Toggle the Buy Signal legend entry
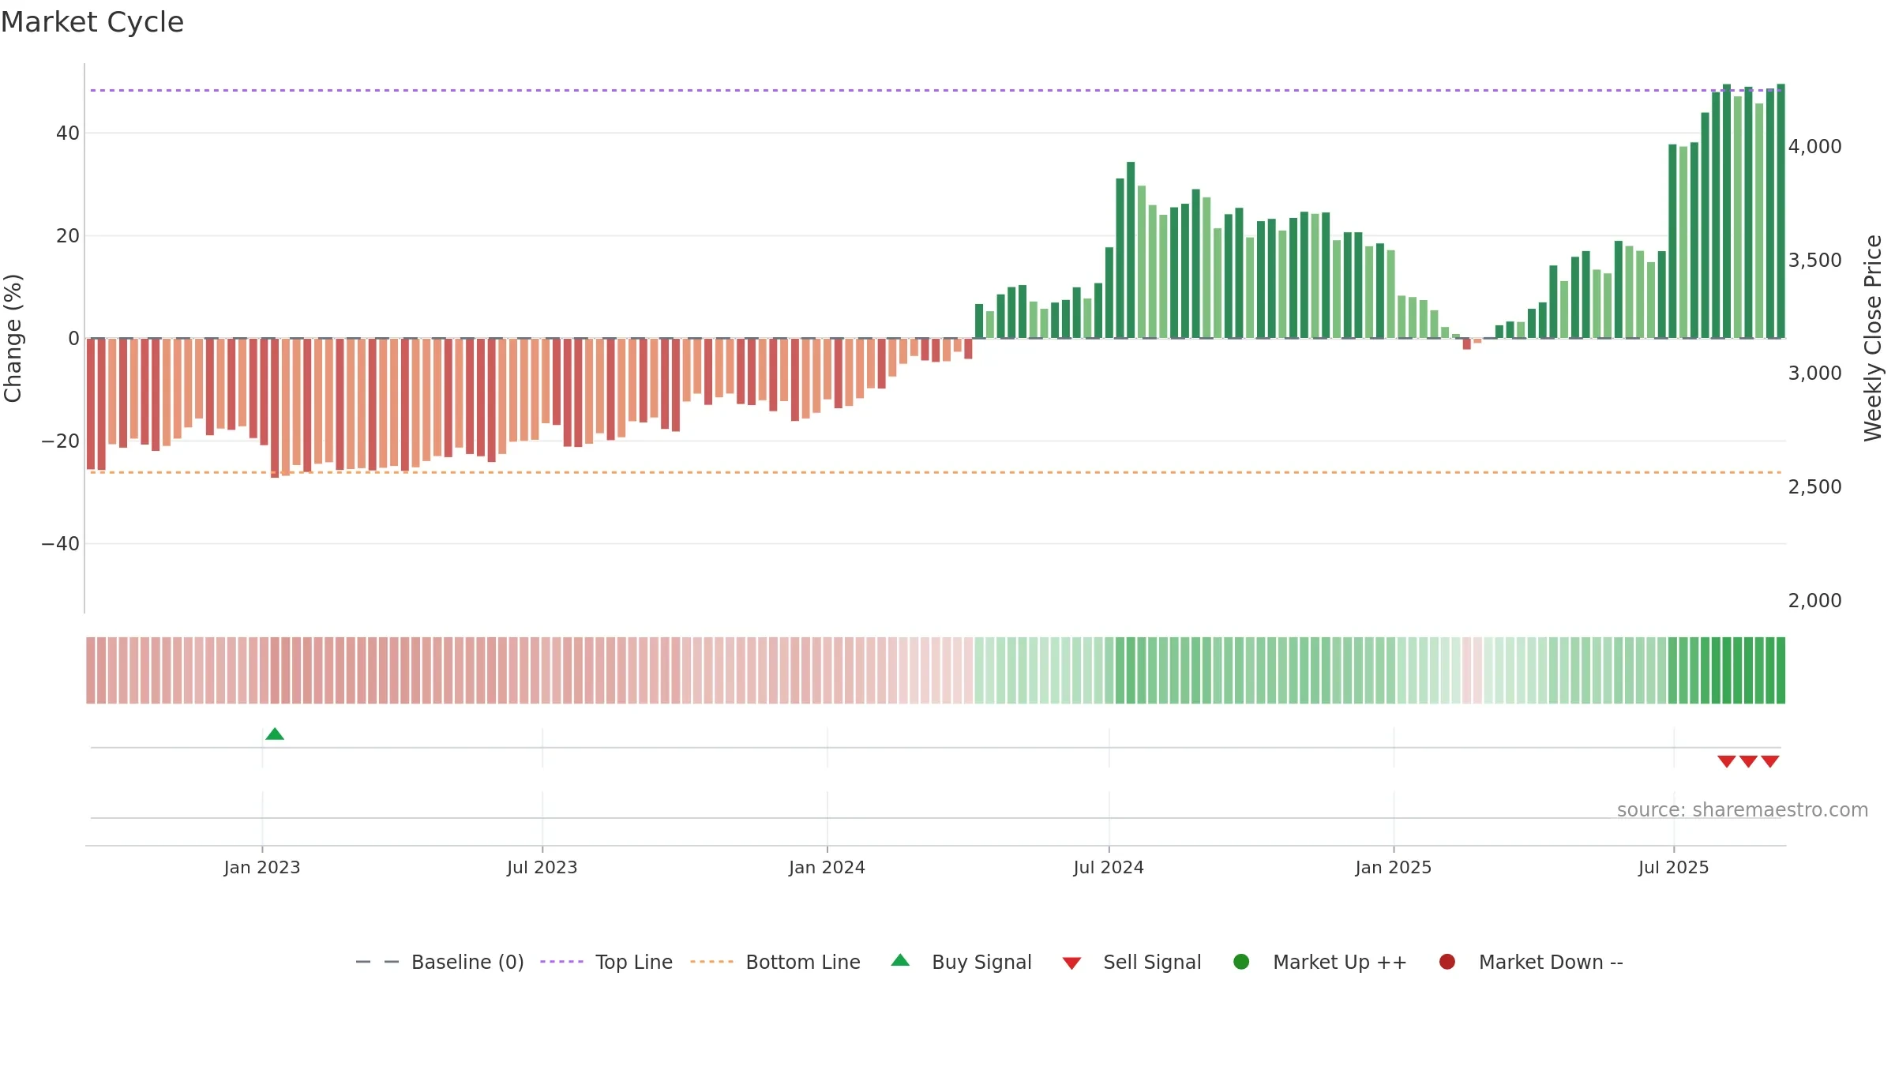This screenshot has width=1895, height=1066. coord(961,962)
